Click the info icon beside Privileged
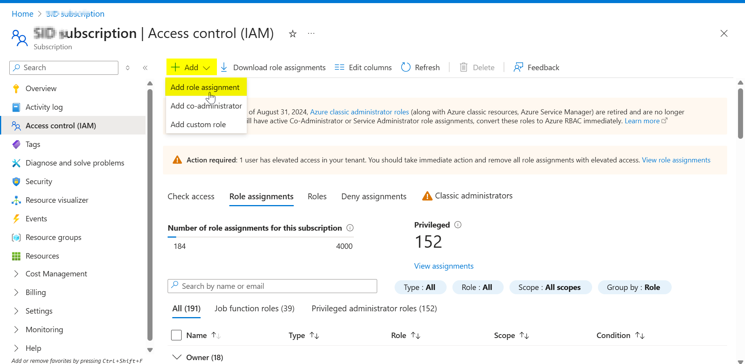 click(x=458, y=225)
